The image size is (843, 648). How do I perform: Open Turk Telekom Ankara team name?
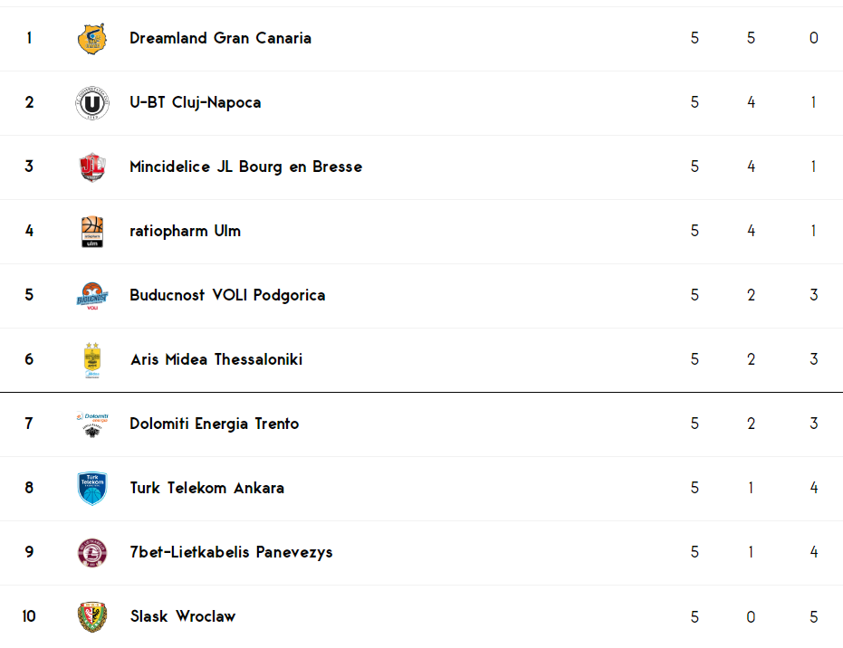207,488
